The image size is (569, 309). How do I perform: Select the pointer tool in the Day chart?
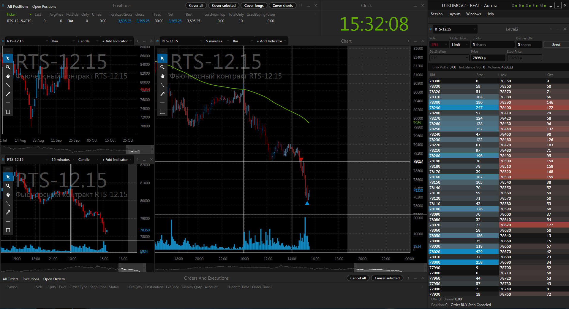coord(8,58)
